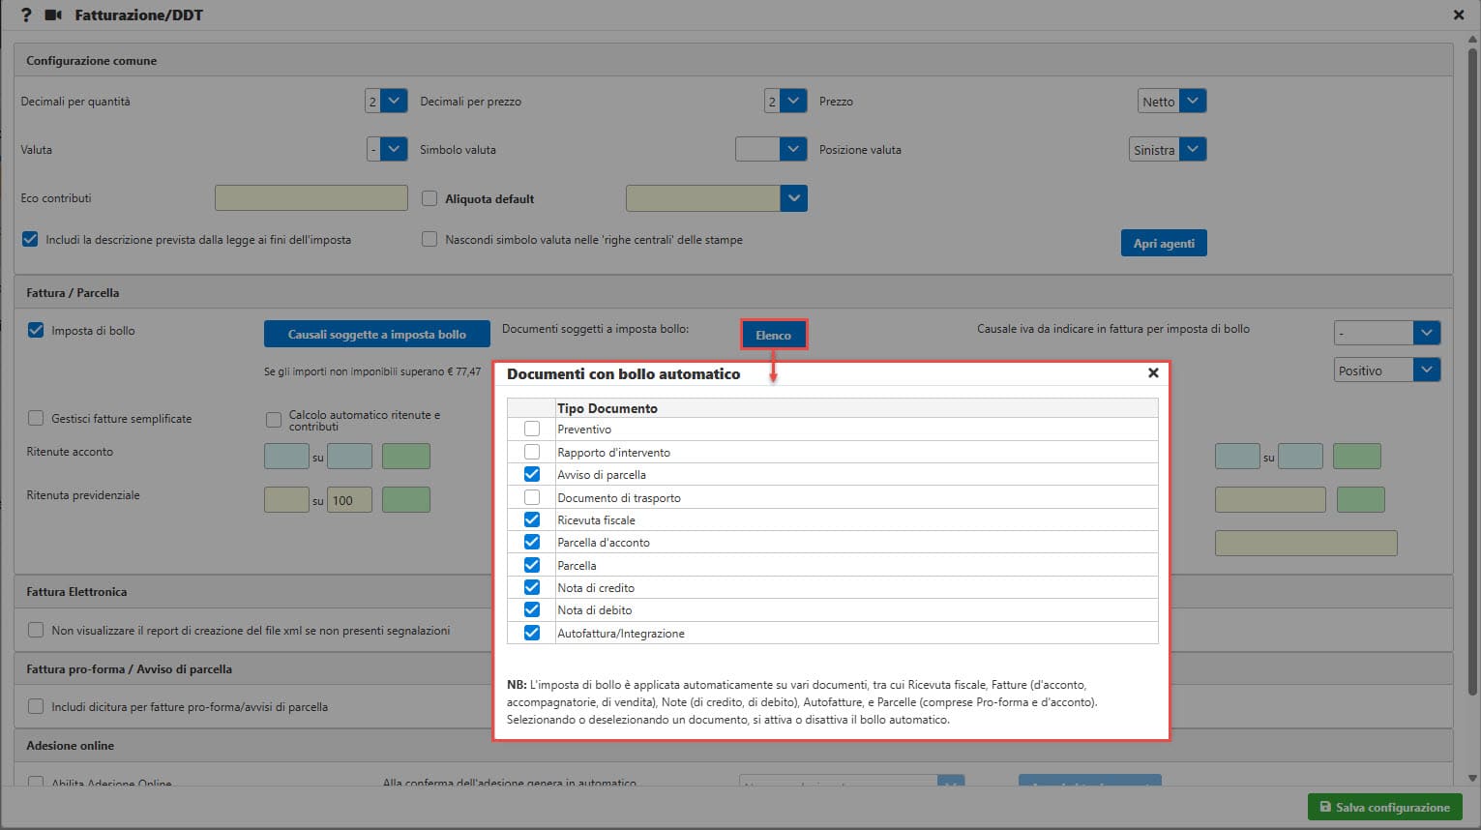Click Causali soggette a imposta bollo
The image size is (1481, 830).
(x=376, y=335)
